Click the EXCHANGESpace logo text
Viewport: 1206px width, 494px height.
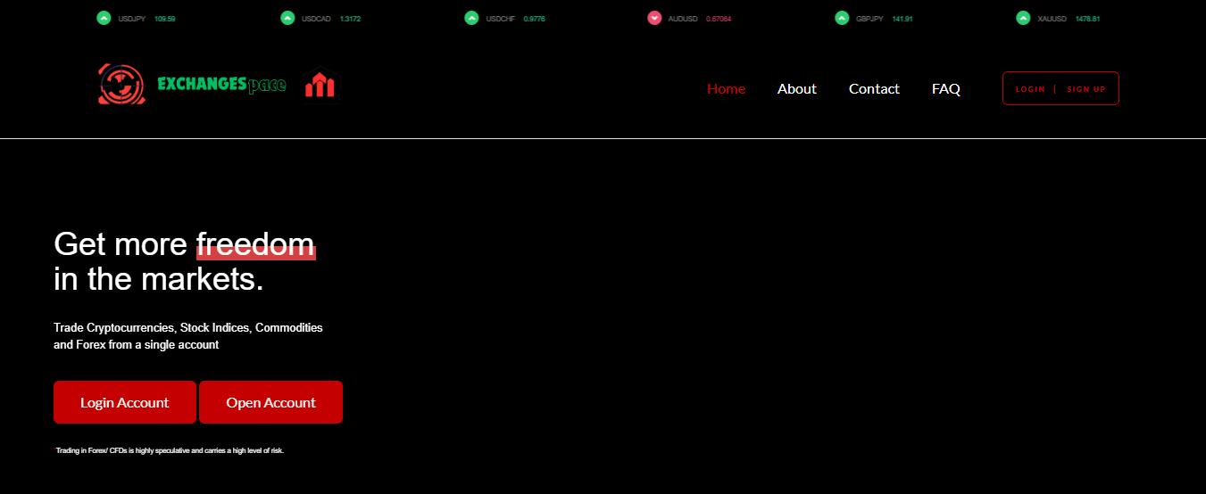(221, 85)
